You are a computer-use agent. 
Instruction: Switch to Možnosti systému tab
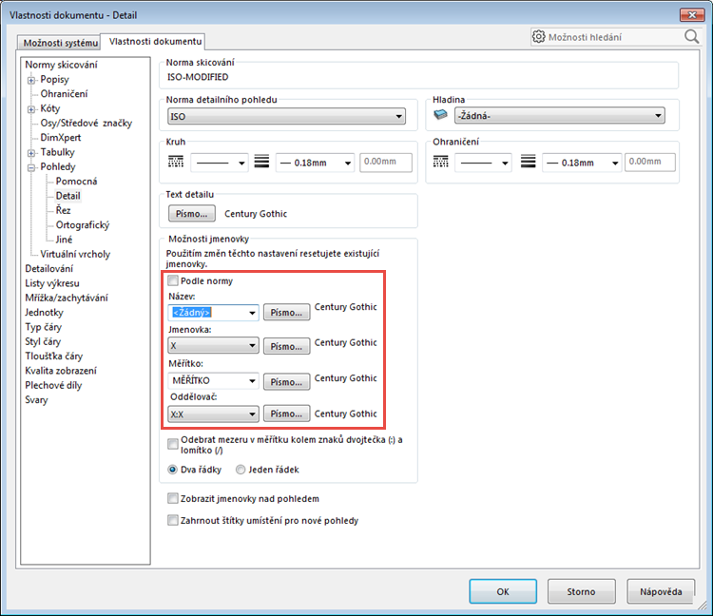(60, 43)
